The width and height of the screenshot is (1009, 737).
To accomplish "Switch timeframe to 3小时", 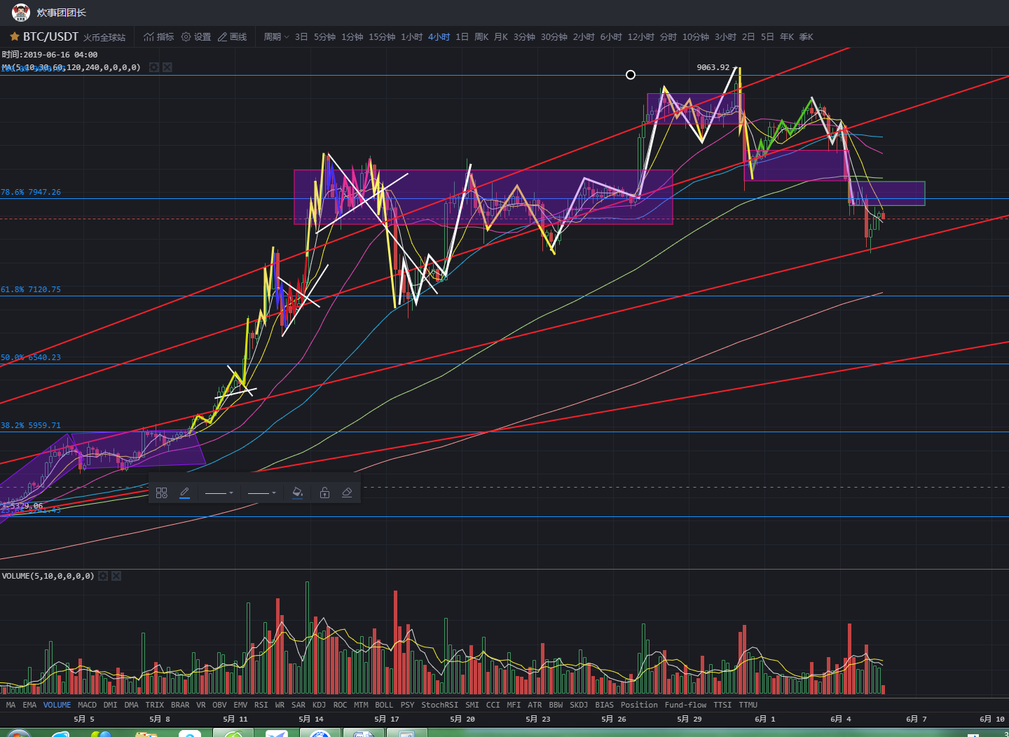I will (726, 36).
